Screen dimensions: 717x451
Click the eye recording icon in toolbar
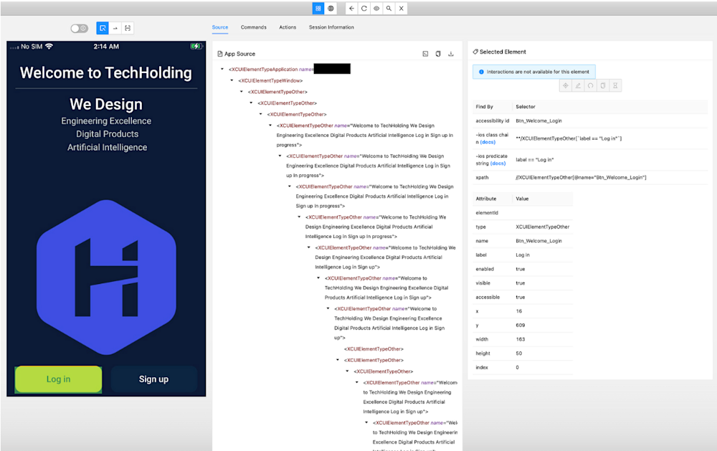point(376,9)
